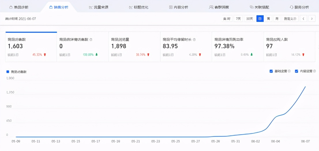
Task: Click the green down arrow on the zero card
Action: (96, 54)
